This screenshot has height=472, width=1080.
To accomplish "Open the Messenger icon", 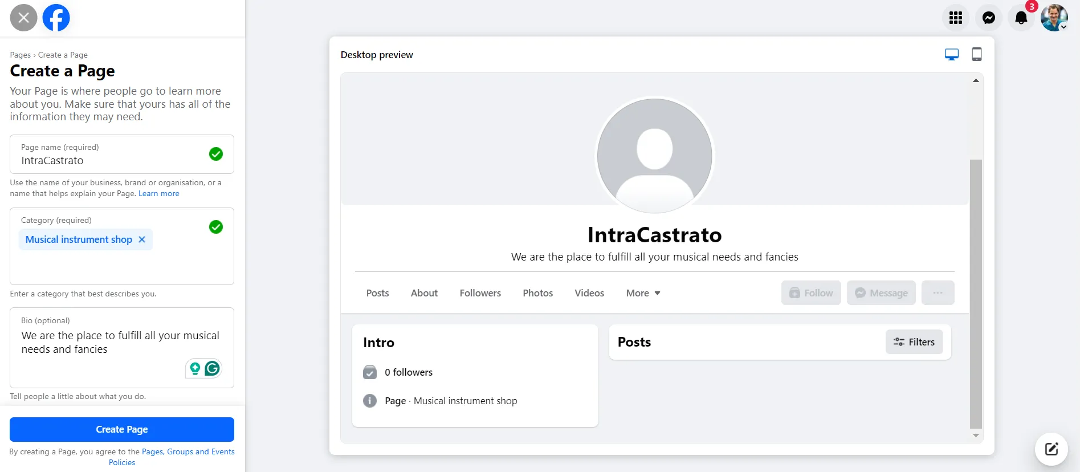I will tap(989, 18).
